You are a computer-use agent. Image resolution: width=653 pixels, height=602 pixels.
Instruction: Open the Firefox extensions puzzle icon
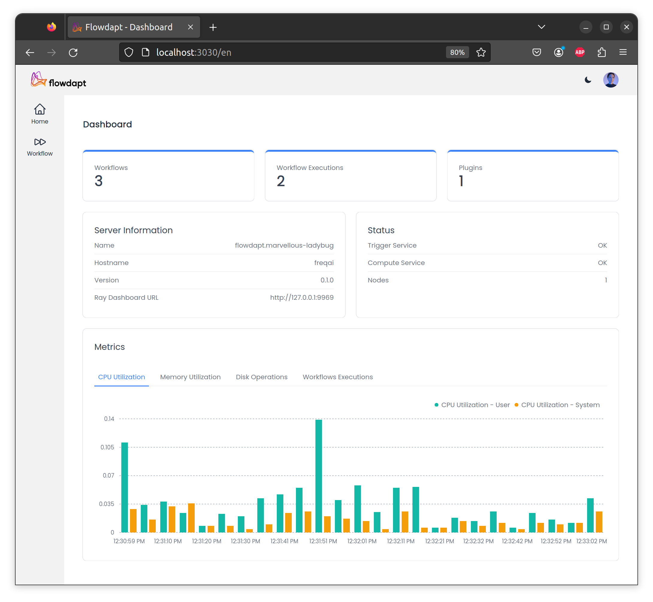[601, 52]
